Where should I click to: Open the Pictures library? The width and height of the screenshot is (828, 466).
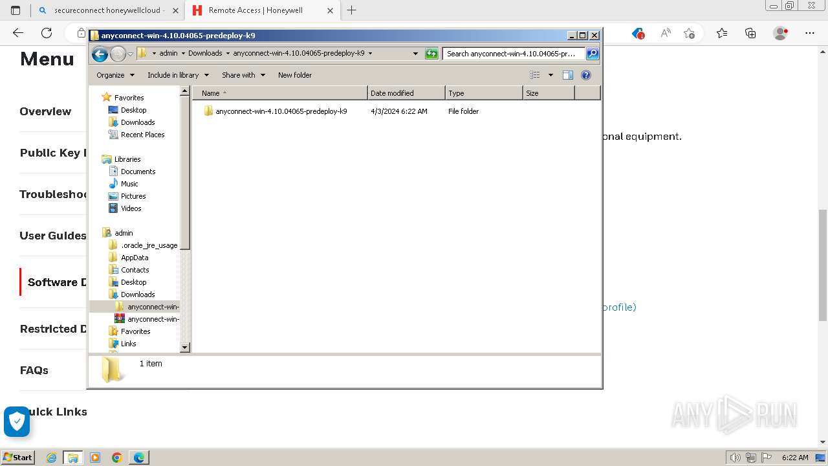(133, 196)
